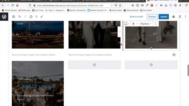The width and height of the screenshot is (189, 106).
Task: Click paragraph placeholder inside Molly cover
Action: [x=35, y=97]
